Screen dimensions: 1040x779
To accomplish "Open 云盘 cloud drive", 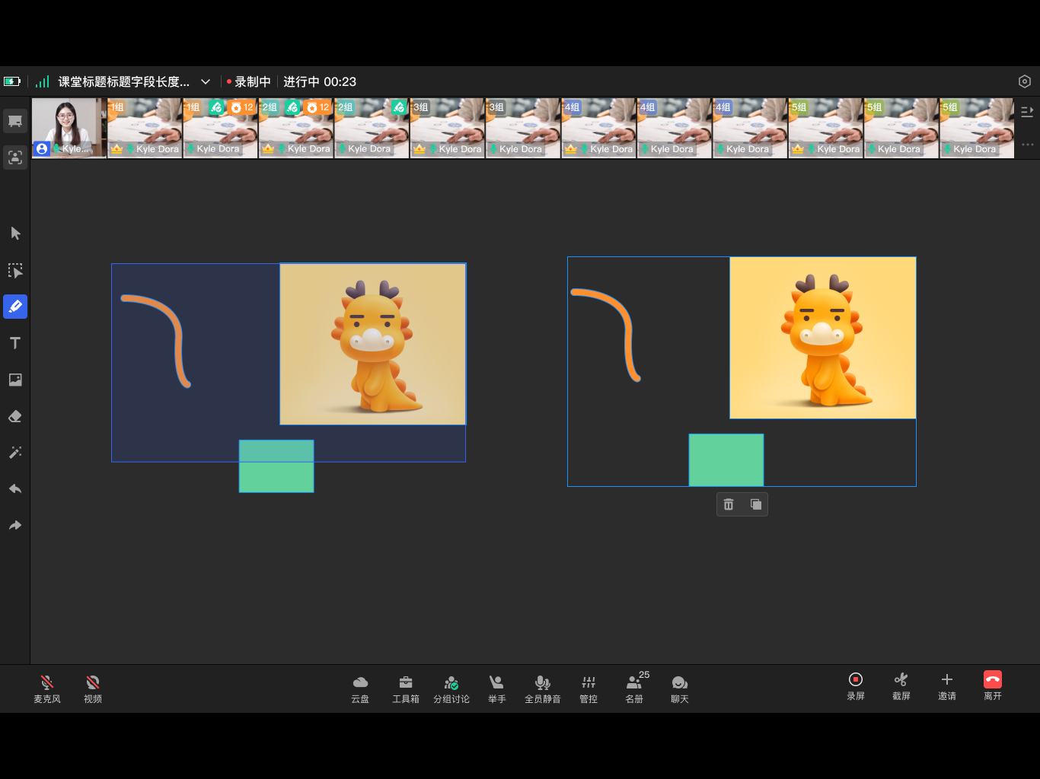I will (x=360, y=688).
